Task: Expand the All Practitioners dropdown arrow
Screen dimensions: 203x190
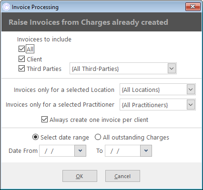Action: coord(191,105)
